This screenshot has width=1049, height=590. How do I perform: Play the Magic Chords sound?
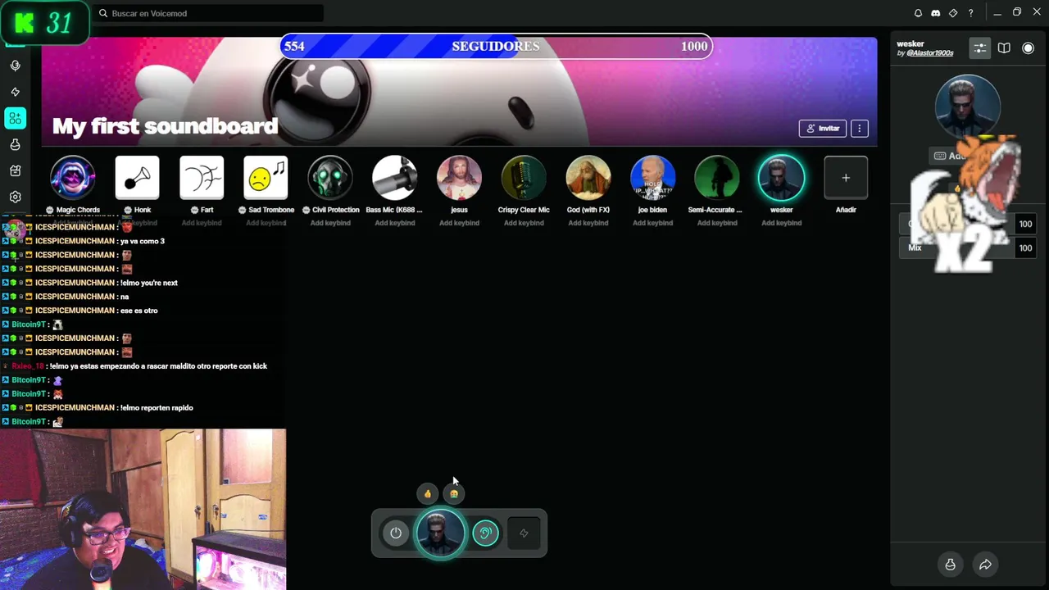pos(73,178)
